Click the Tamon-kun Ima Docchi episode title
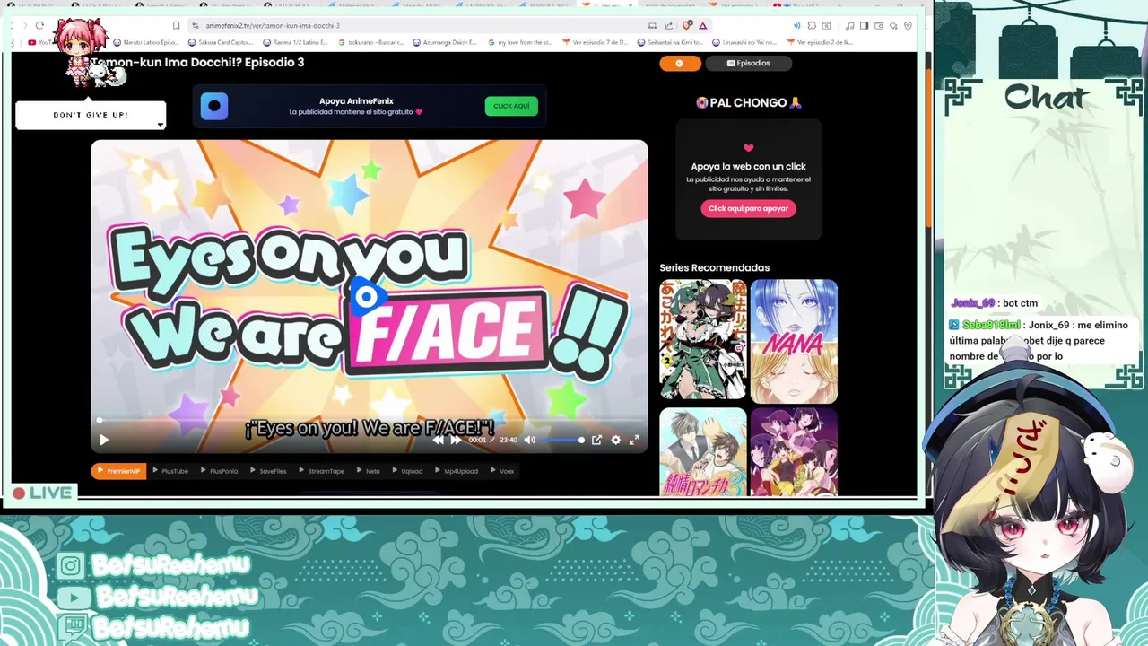This screenshot has height=646, width=1148. 197,62
